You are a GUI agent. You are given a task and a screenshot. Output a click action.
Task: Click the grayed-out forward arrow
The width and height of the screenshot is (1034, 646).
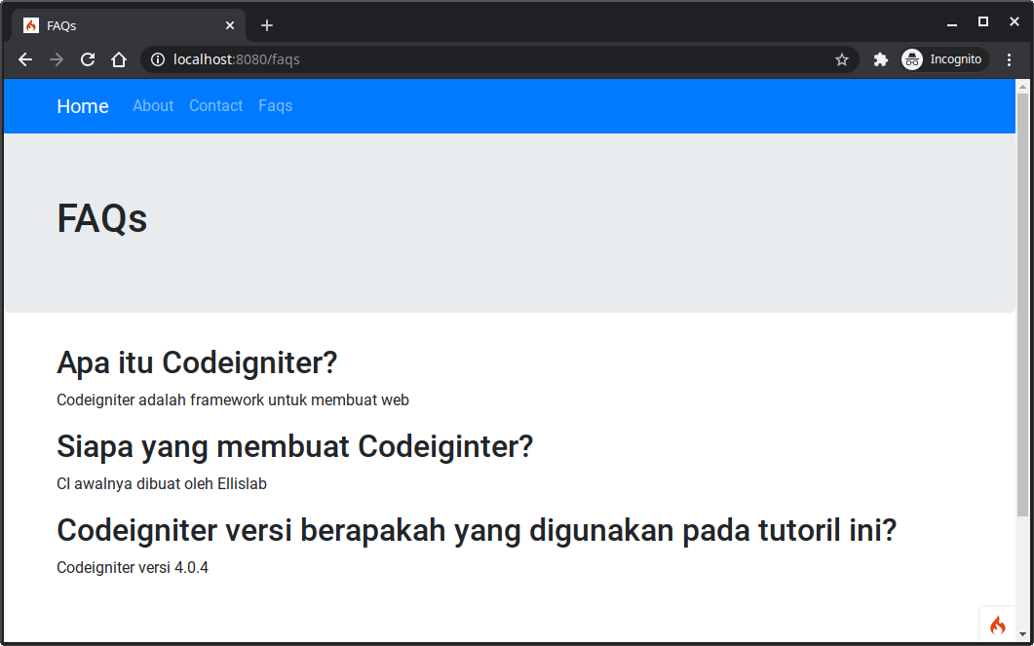(x=56, y=59)
